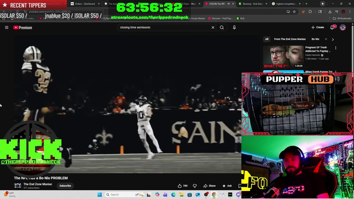Open Chrome Downloads icon
354x199 pixels.
[x=330, y=12]
